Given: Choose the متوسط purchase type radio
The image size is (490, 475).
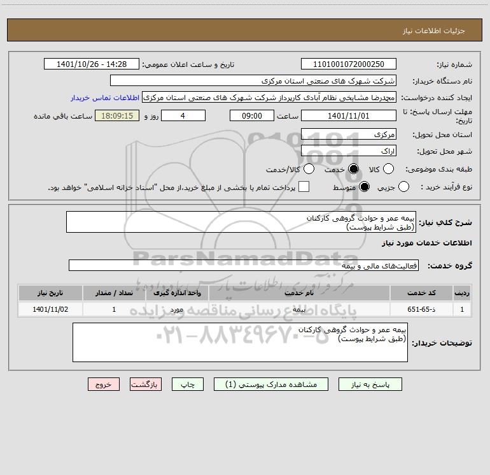Looking at the screenshot, I should click(364, 187).
